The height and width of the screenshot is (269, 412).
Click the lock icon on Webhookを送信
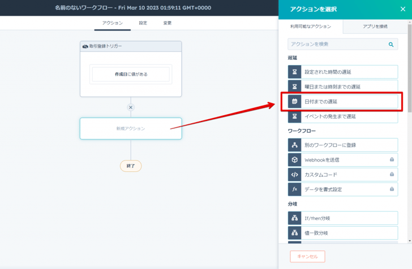(x=392, y=159)
